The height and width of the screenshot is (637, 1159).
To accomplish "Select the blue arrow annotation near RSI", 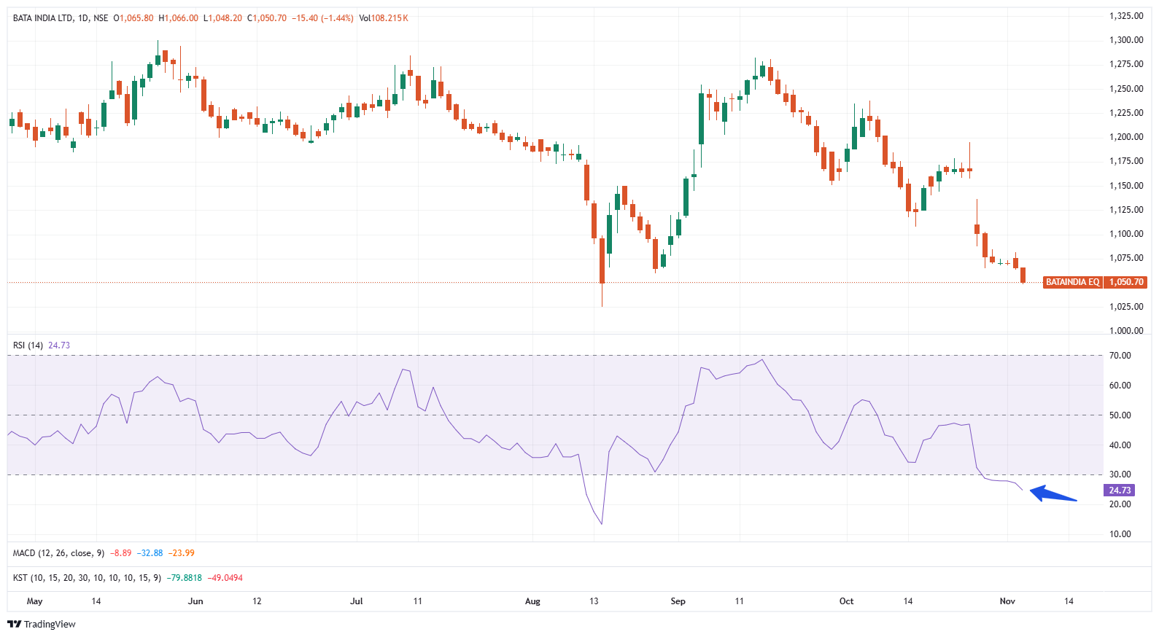I will pos(1053,494).
